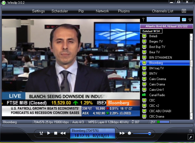Click the TV icon next to BNTV
The width and height of the screenshot is (195, 143).
coord(144,74)
